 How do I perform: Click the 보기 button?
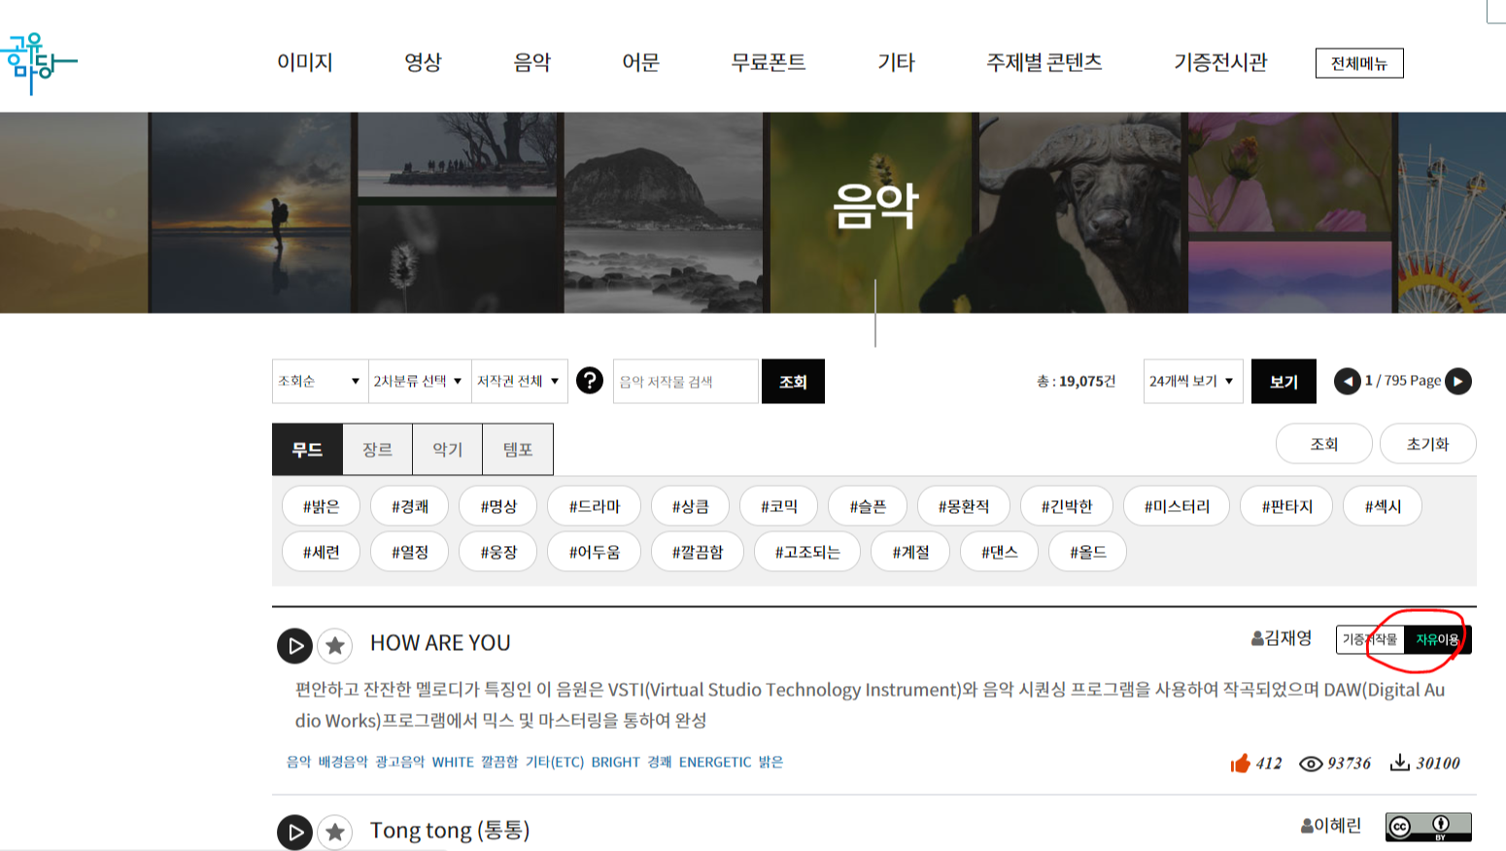(x=1284, y=381)
